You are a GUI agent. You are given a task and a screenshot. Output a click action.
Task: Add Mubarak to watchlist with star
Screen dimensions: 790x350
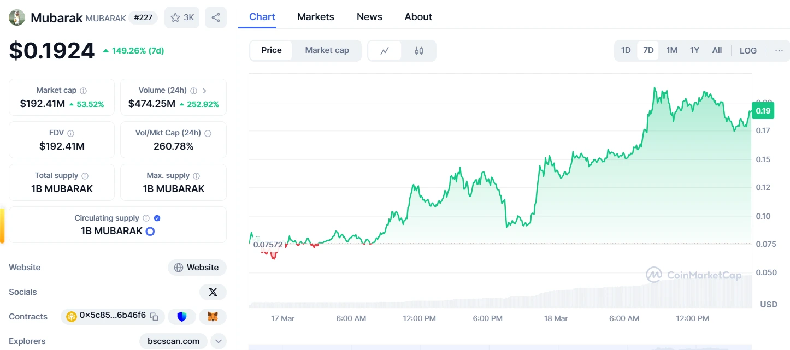point(182,17)
